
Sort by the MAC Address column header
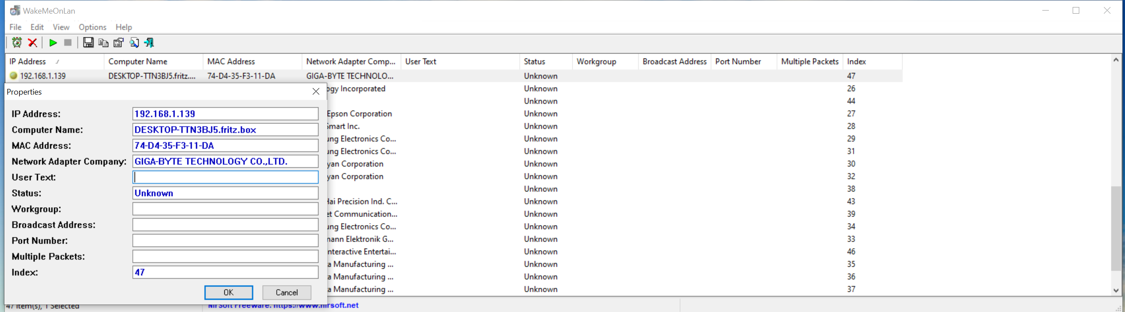pos(252,62)
